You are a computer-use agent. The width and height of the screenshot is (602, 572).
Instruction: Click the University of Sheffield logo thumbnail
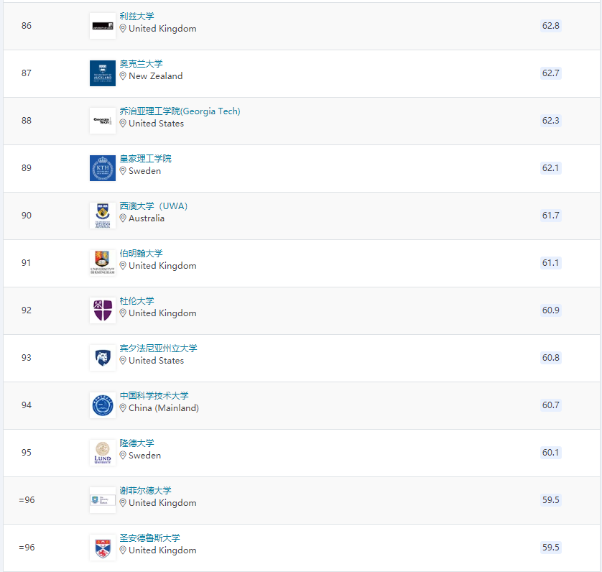103,500
